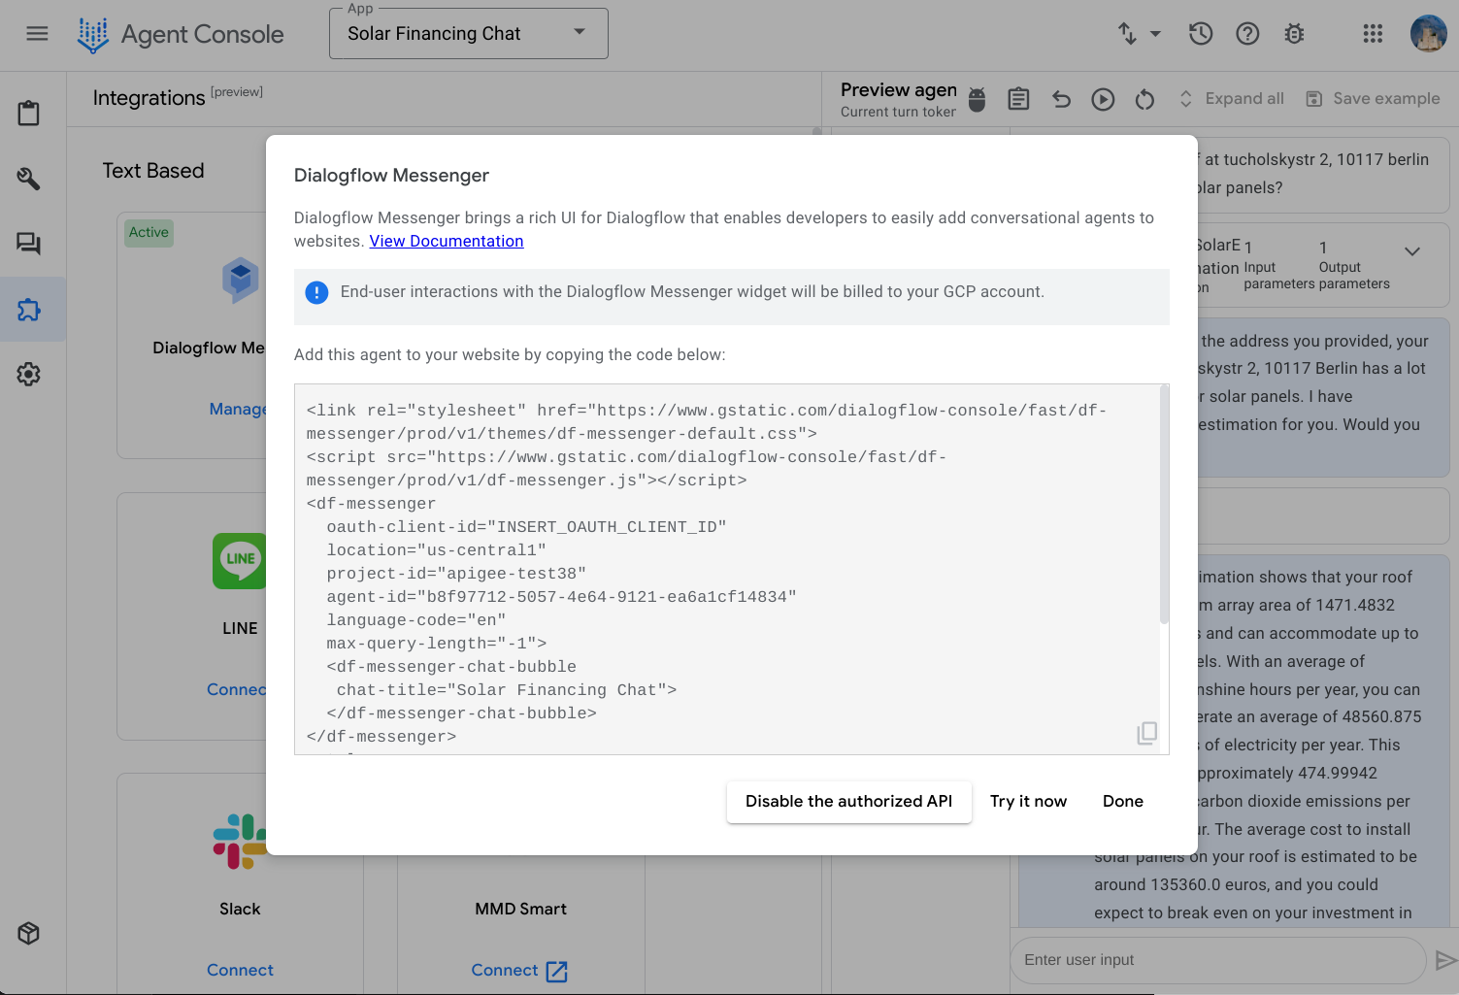Open the tools wrench sidebar icon
The width and height of the screenshot is (1459, 995).
[x=29, y=179]
